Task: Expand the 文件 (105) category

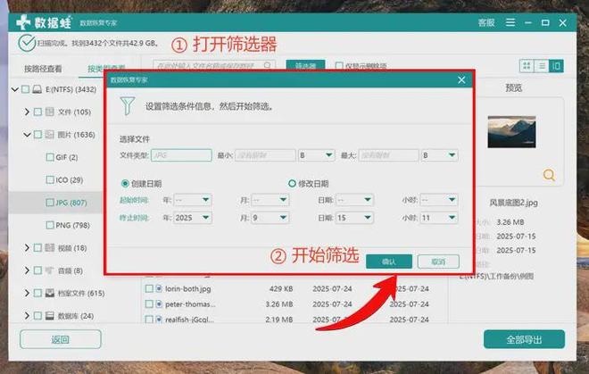Action: pyautogui.click(x=27, y=112)
